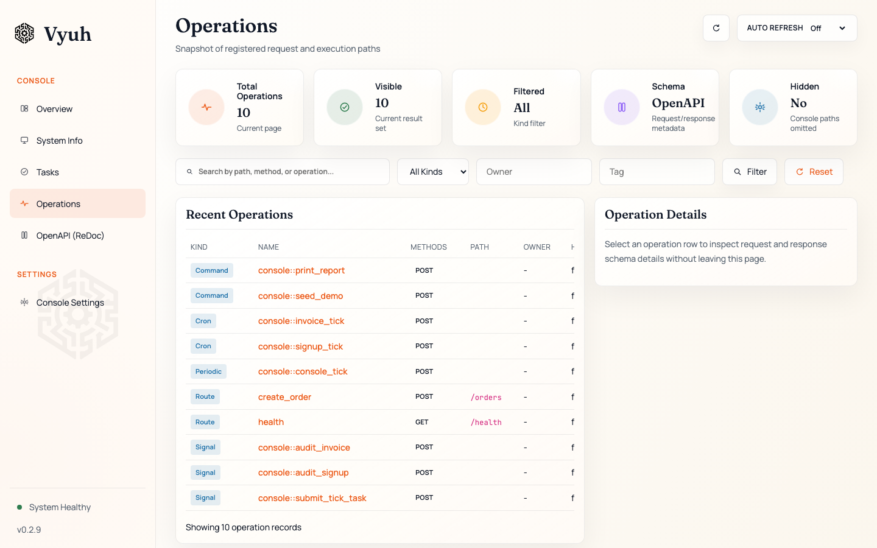Click the Overview sidebar icon
The height and width of the screenshot is (548, 877).
pyautogui.click(x=24, y=108)
